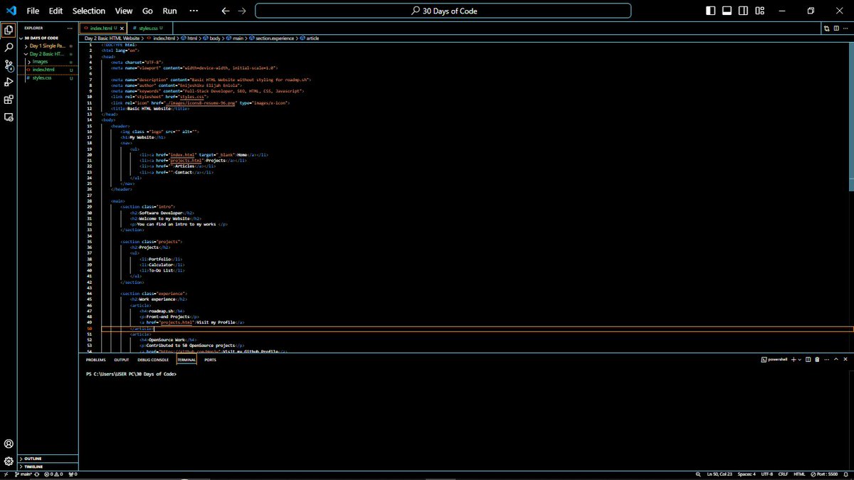This screenshot has height=480, width=854.
Task: Switch to the PORTS panel tab
Action: [x=210, y=360]
